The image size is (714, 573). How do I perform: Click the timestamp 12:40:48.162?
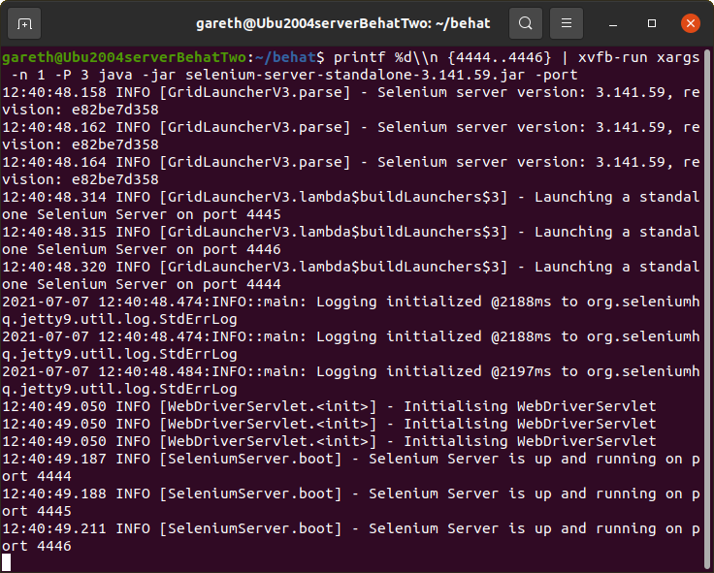click(x=54, y=127)
